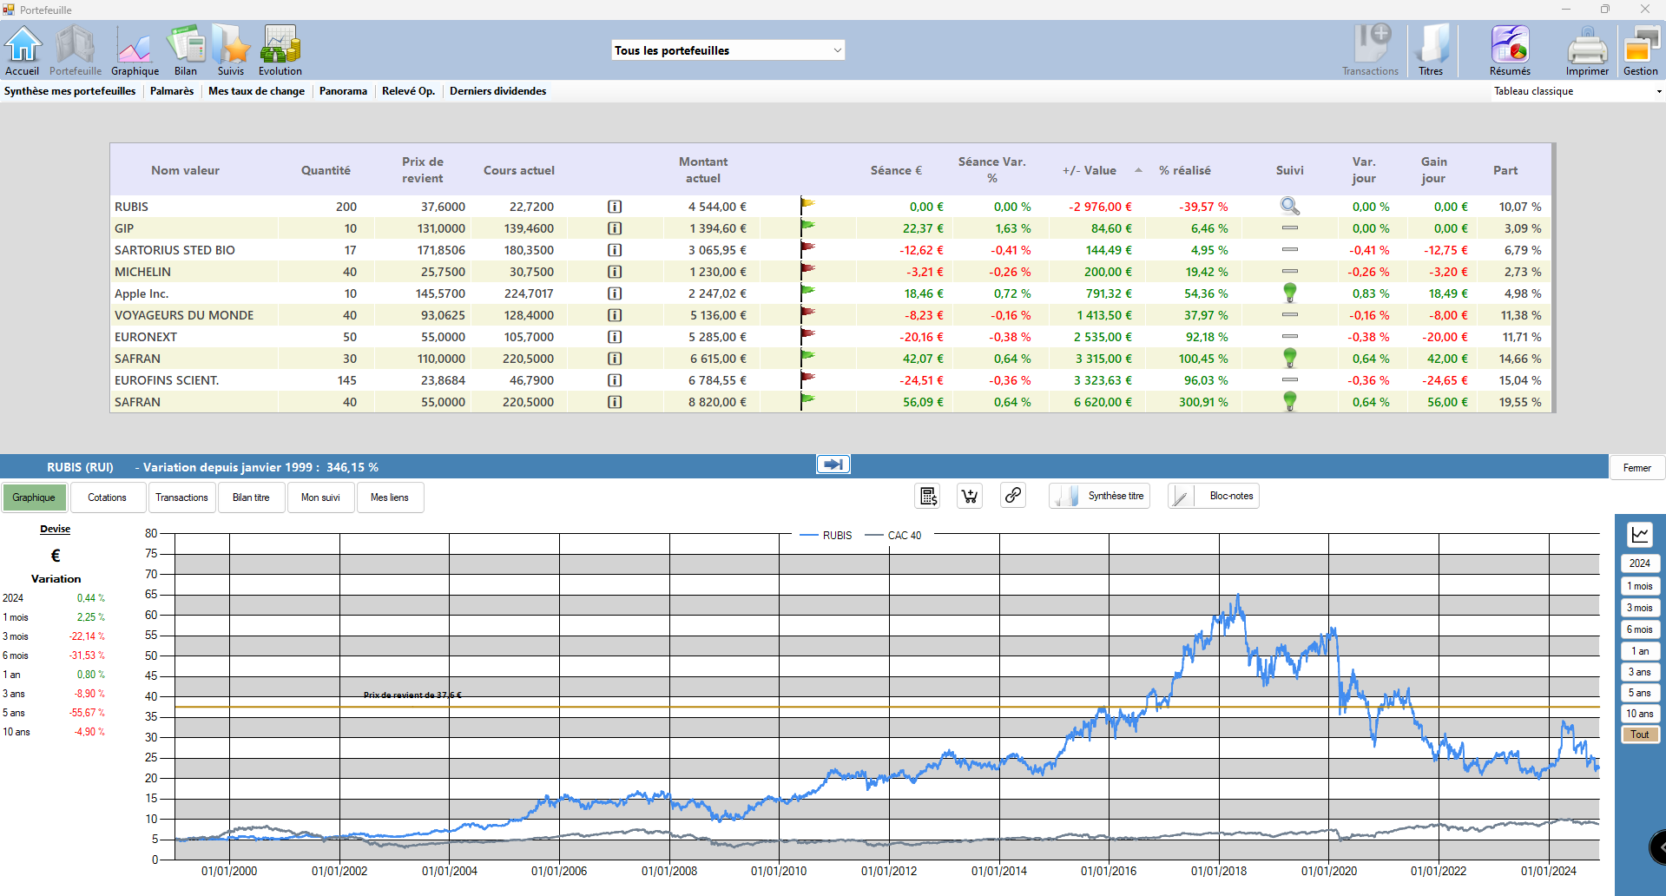Open the Gestion icon

tap(1641, 50)
